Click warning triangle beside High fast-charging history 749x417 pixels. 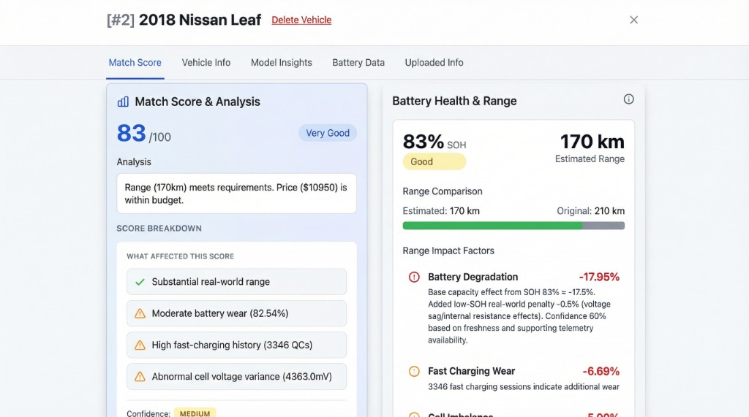click(140, 345)
